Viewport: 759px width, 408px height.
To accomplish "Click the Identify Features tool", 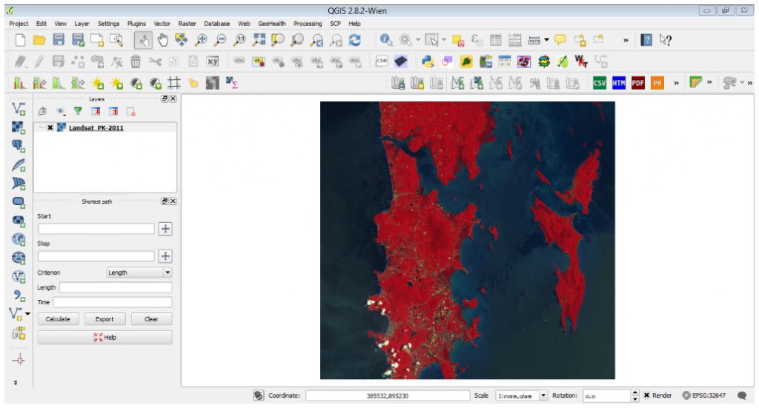I will pos(386,40).
